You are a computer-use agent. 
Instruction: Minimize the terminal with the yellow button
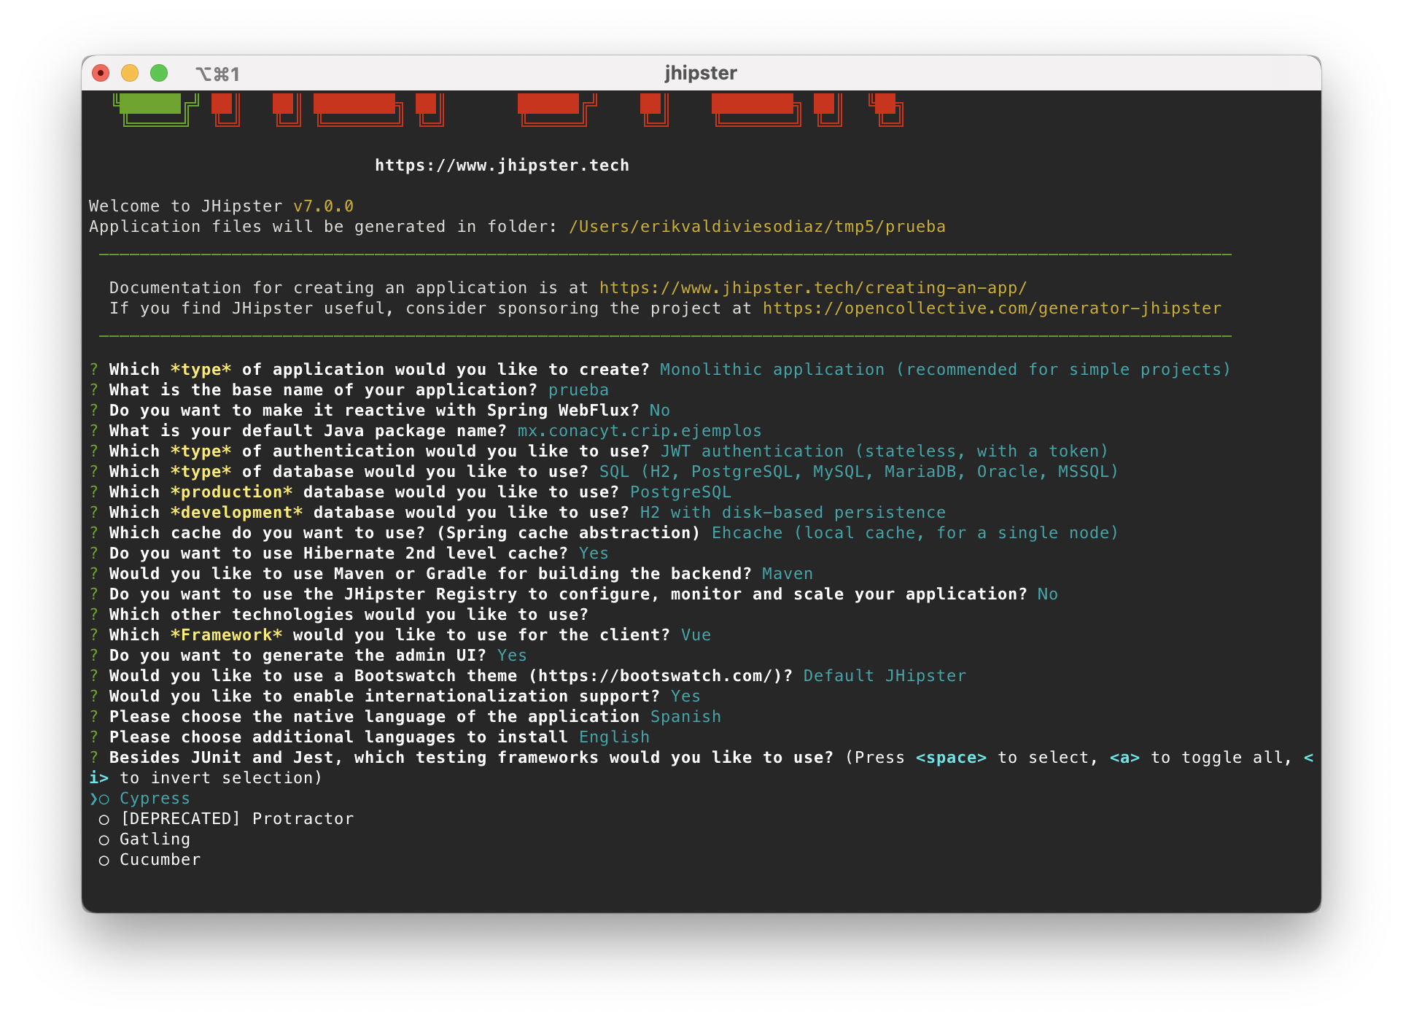click(130, 73)
